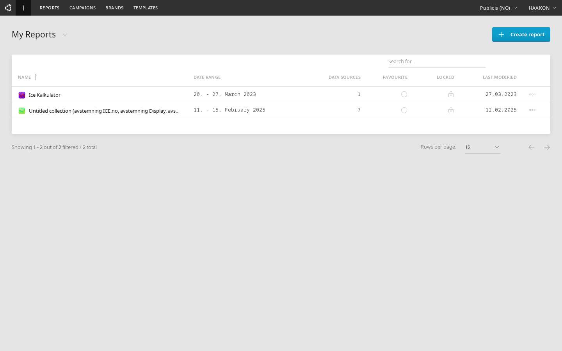
Task: Click the padlock icon for the Untitled collection report
Action: point(451,110)
